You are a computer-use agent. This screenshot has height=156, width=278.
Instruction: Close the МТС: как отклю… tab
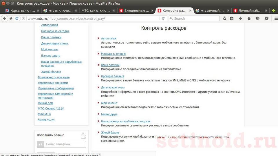[x=114, y=11]
